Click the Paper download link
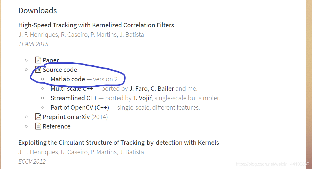312x169 pixels. 51,60
